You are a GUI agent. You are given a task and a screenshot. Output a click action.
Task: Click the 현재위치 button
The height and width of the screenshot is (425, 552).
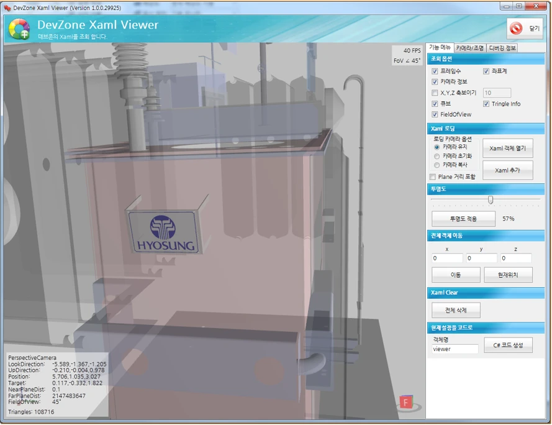508,275
